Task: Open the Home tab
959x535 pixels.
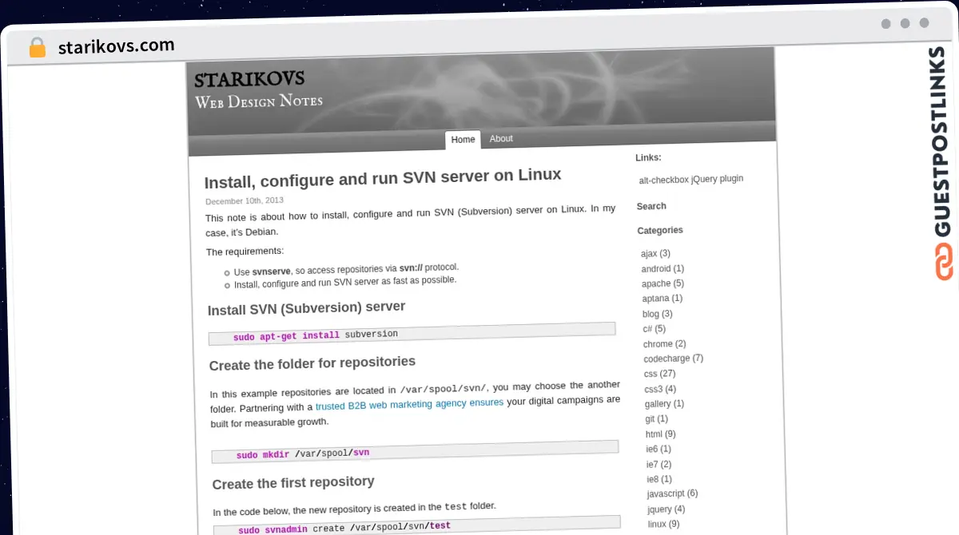Action: tap(463, 140)
